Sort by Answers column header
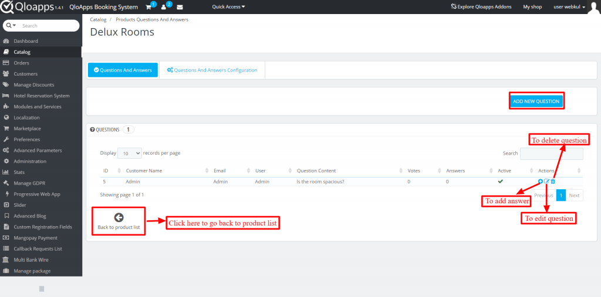 (455, 170)
